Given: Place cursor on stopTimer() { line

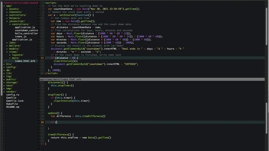Looking at the screenshot, I should pos(57,95).
